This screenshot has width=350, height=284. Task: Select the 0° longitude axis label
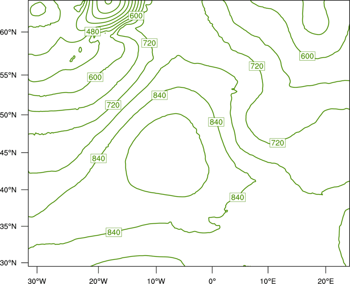(212, 281)
